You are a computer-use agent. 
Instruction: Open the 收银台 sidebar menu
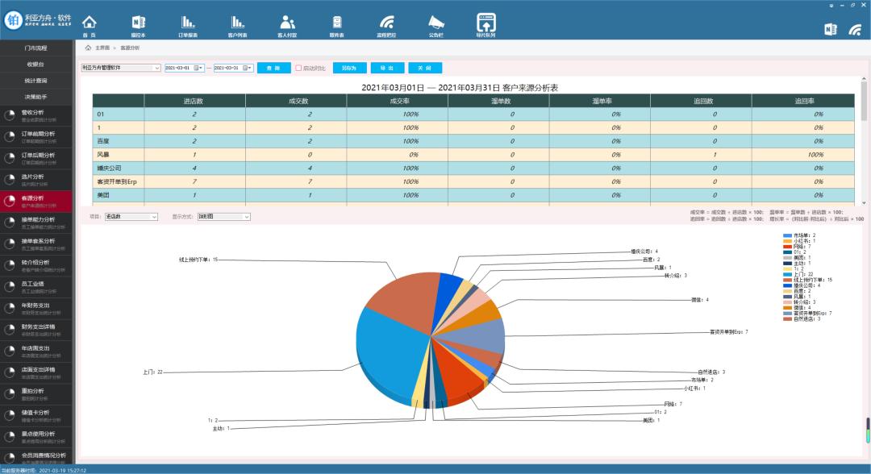coord(36,64)
